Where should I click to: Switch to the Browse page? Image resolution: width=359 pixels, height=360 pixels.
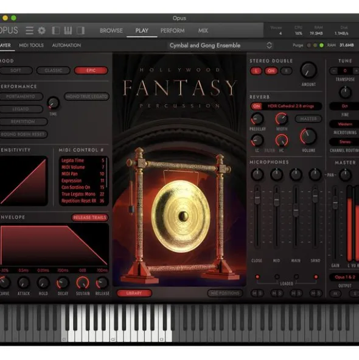[111, 30]
